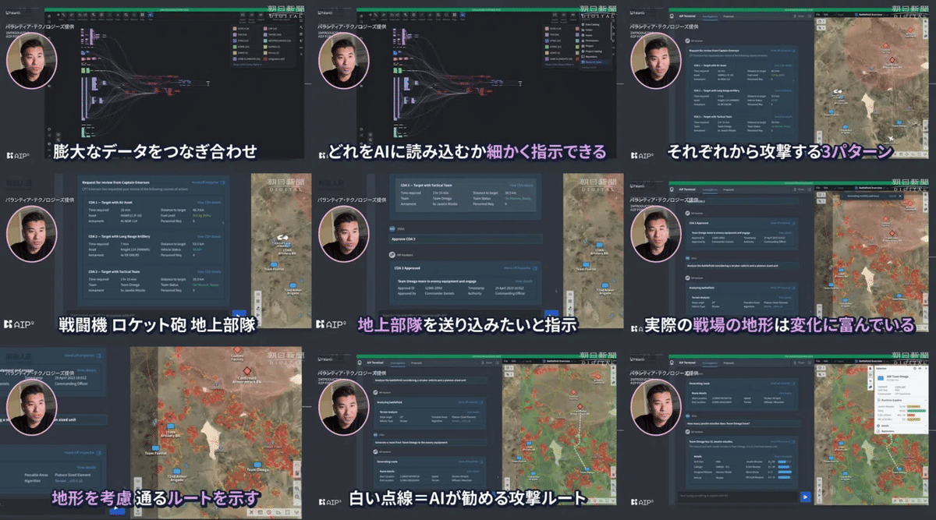Select Team Omega marker in 地形を考慮 frame map
Image resolution: width=936 pixels, height=520 pixels.
(x=257, y=465)
